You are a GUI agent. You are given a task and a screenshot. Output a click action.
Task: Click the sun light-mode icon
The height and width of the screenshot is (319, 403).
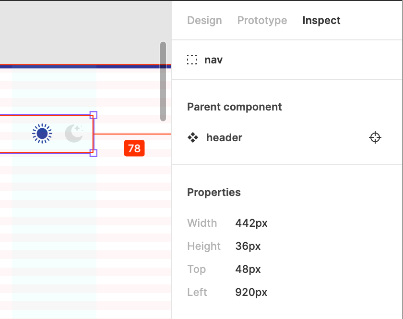tap(42, 134)
